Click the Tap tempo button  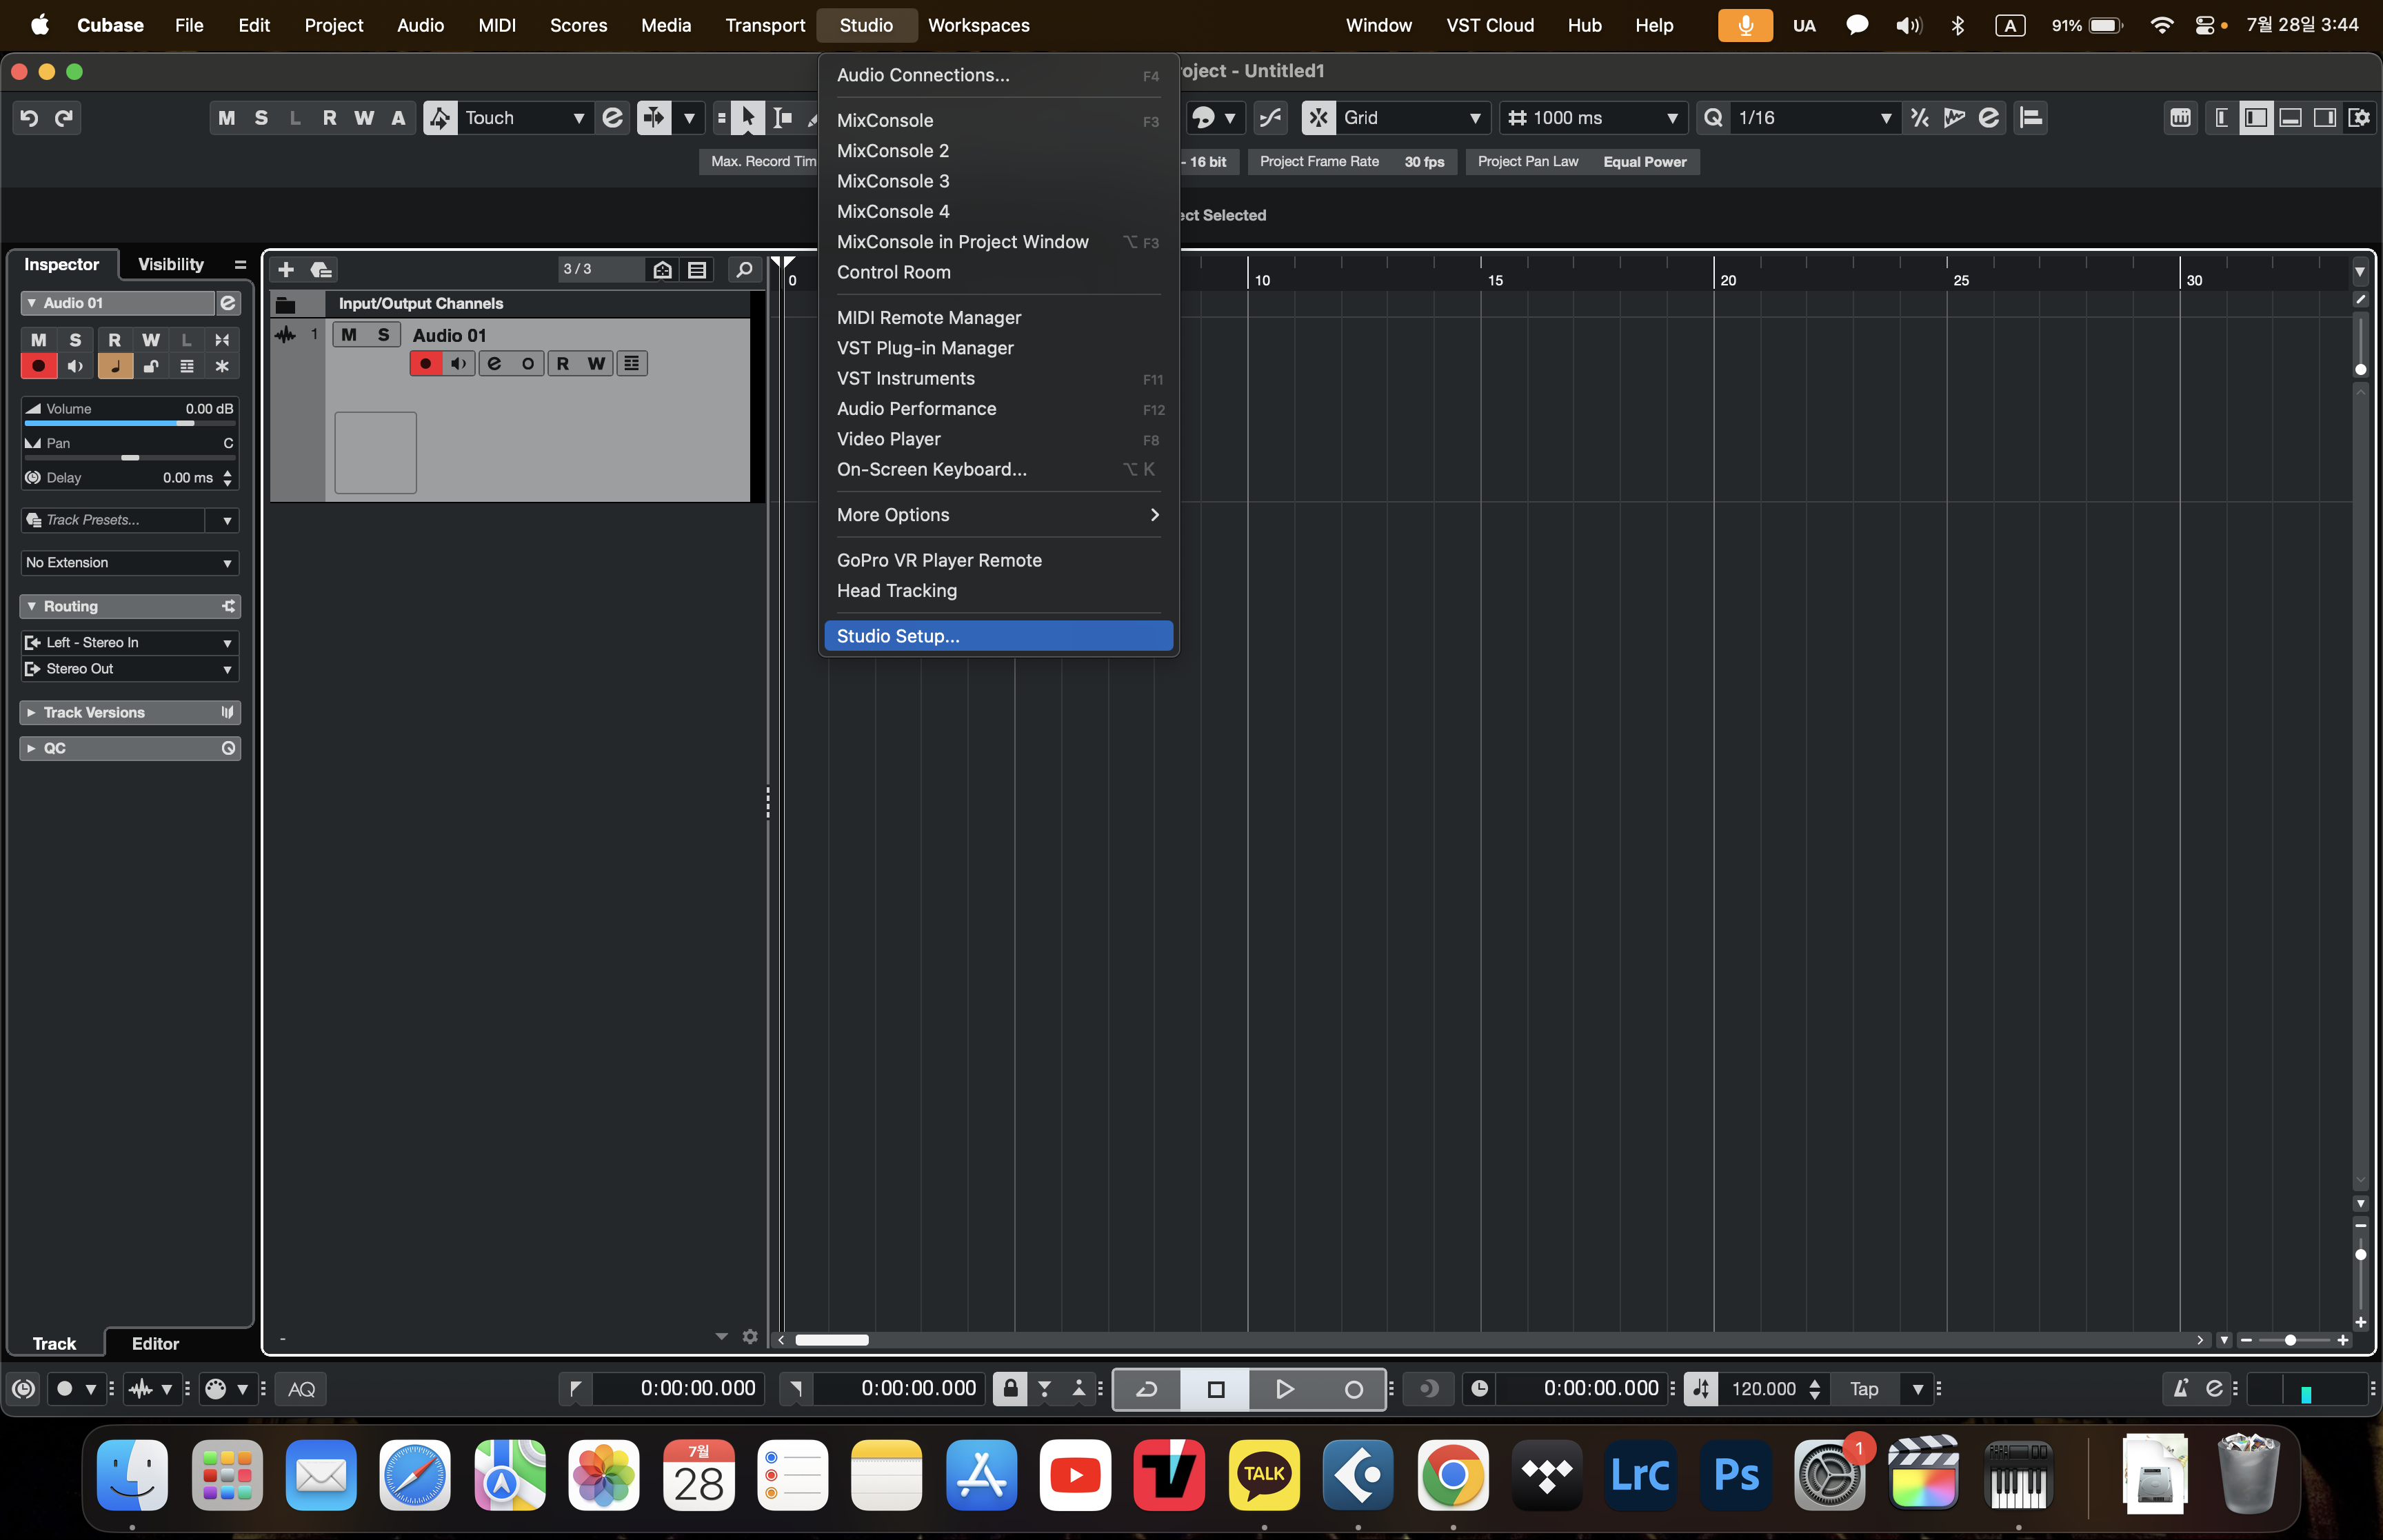click(1863, 1388)
